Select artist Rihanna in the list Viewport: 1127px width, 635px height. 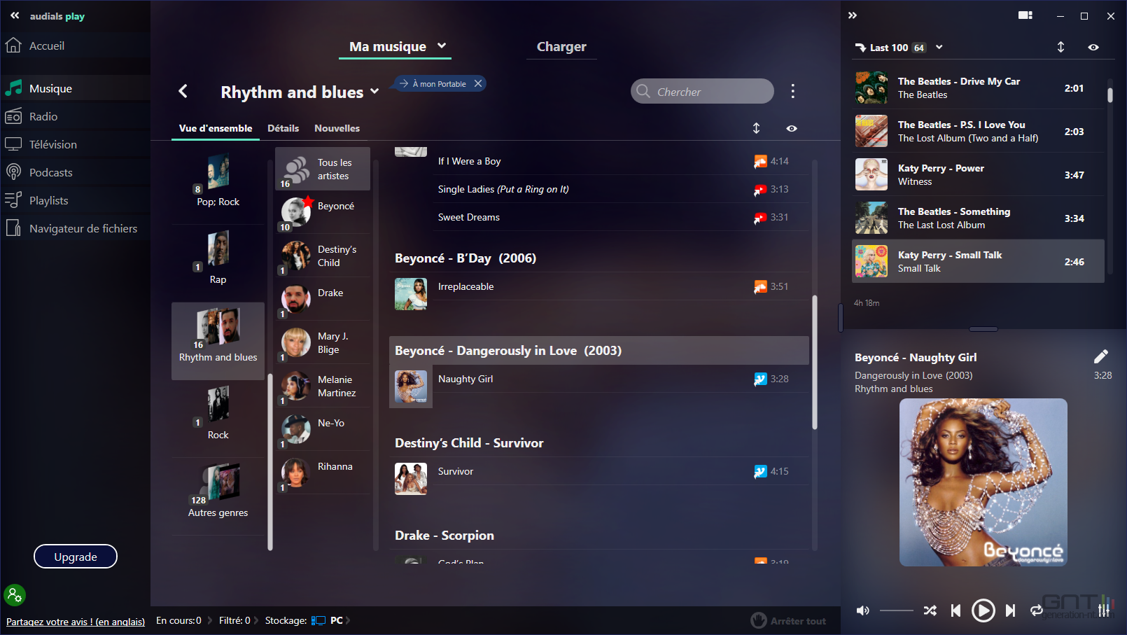click(323, 473)
